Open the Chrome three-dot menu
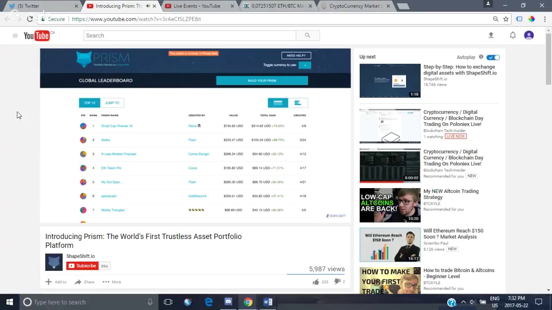 [x=545, y=19]
